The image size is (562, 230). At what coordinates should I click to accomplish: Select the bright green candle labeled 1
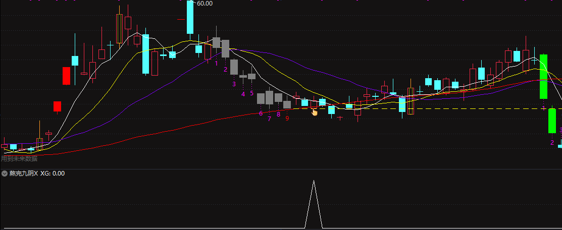pos(544,77)
